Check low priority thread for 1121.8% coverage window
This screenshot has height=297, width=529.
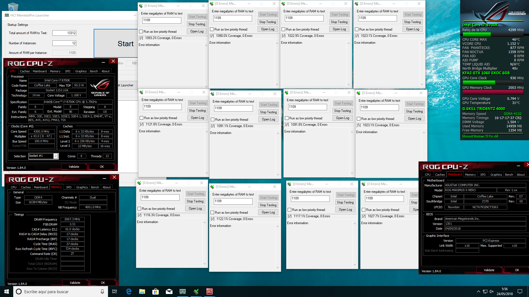pos(142,118)
